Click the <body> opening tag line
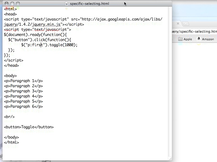The image size is (217, 162). click(11, 76)
